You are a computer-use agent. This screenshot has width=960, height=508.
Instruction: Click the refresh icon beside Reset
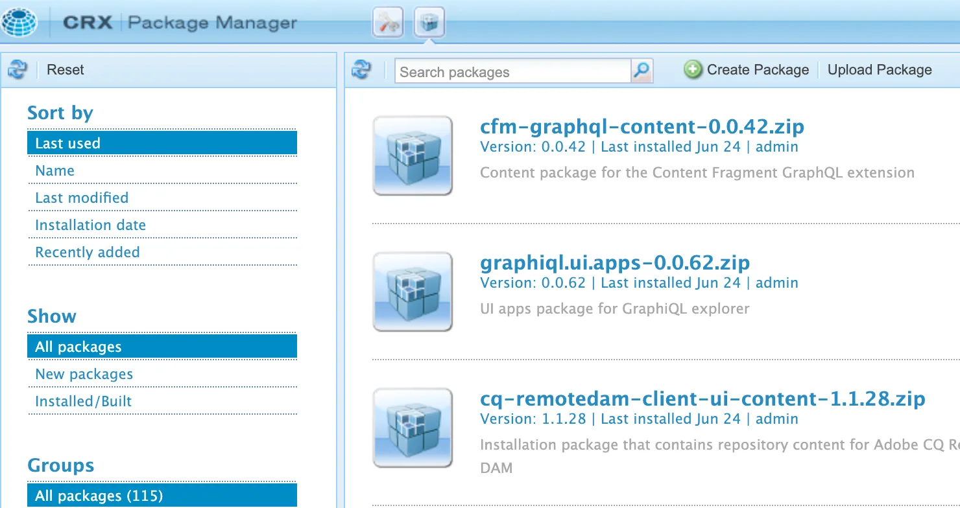[x=17, y=69]
